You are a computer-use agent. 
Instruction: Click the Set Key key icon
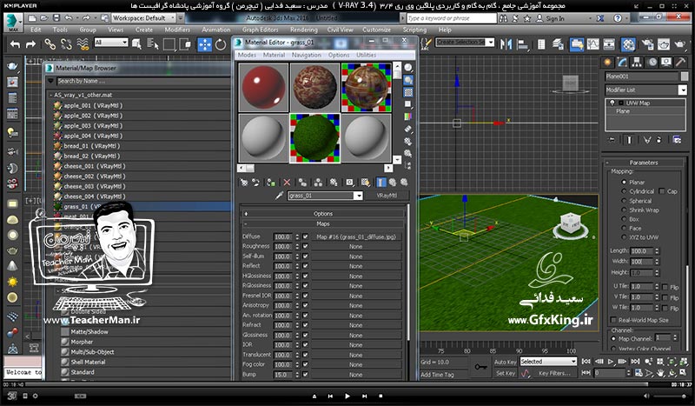coord(481,367)
